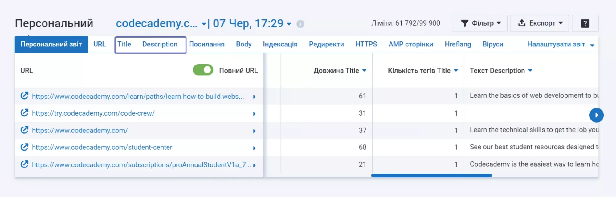This screenshot has height=197, width=616.
Task: Click the info icon next to the date
Action: click(300, 24)
